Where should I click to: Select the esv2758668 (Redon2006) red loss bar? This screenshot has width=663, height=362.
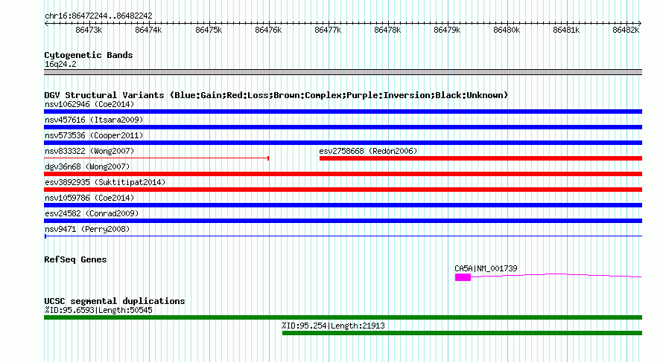click(x=480, y=158)
